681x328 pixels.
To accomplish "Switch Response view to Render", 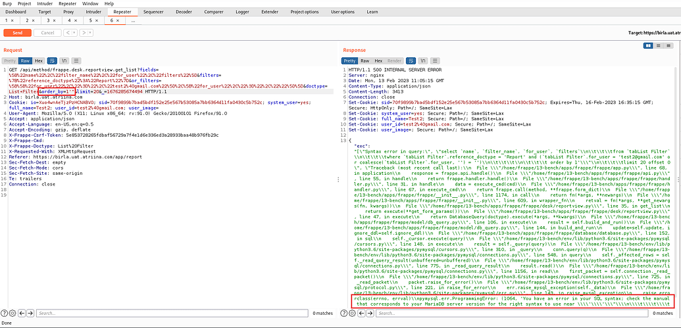I will coord(394,60).
